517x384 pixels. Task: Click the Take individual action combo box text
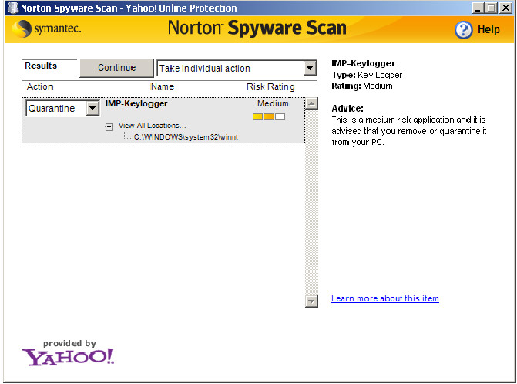coord(205,69)
